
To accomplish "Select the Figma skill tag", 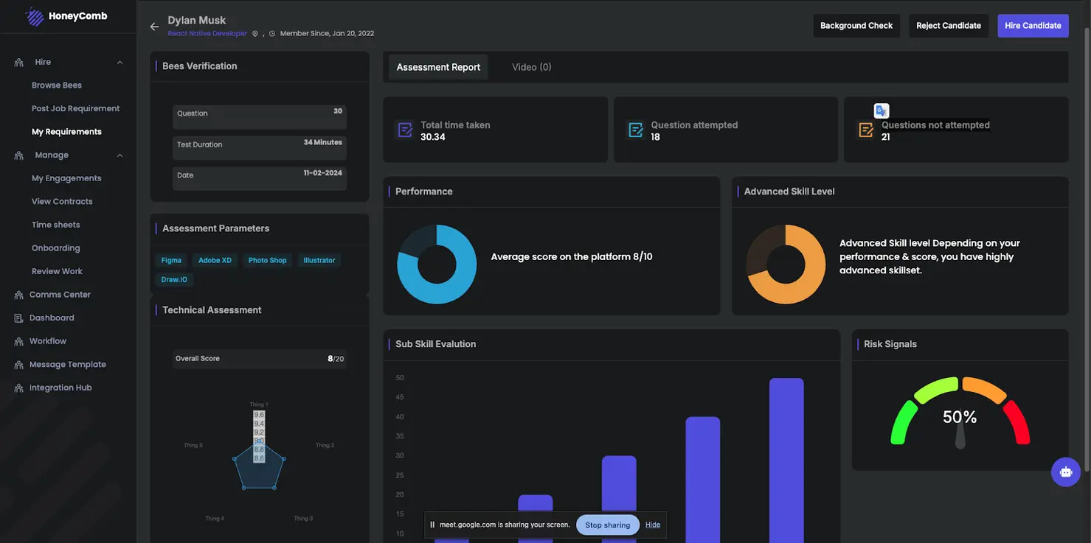I will point(171,261).
